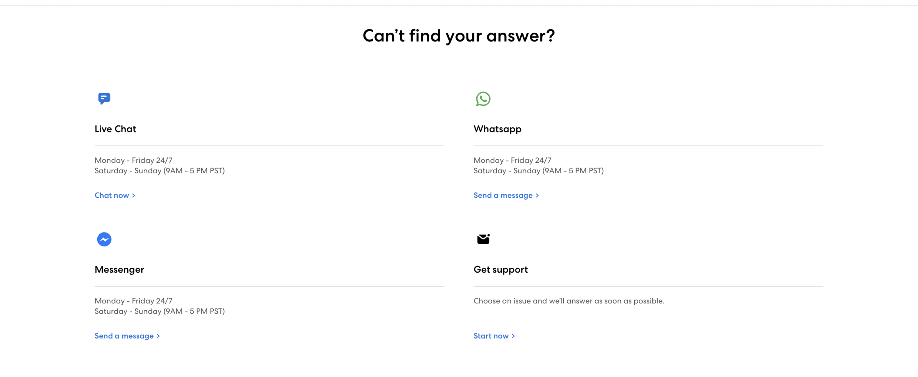Click the chevron arrow after Whatsapp's Send a message
The height and width of the screenshot is (377, 918).
(x=537, y=195)
